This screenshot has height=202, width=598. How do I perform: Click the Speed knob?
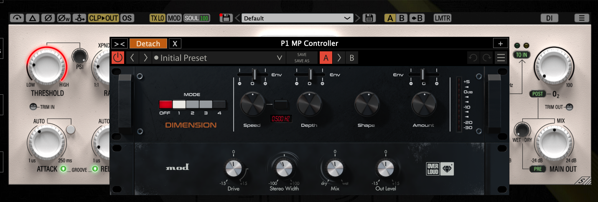click(252, 104)
